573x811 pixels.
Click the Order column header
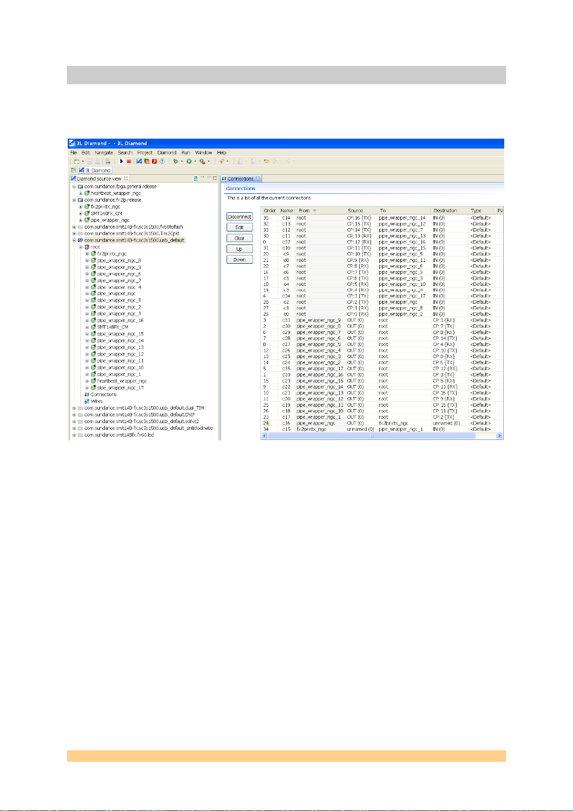click(x=269, y=210)
